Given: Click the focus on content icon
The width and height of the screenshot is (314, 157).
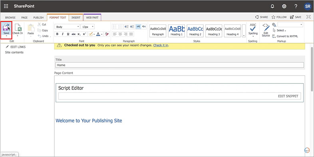Looking at the screenshot, I should 308,17.
